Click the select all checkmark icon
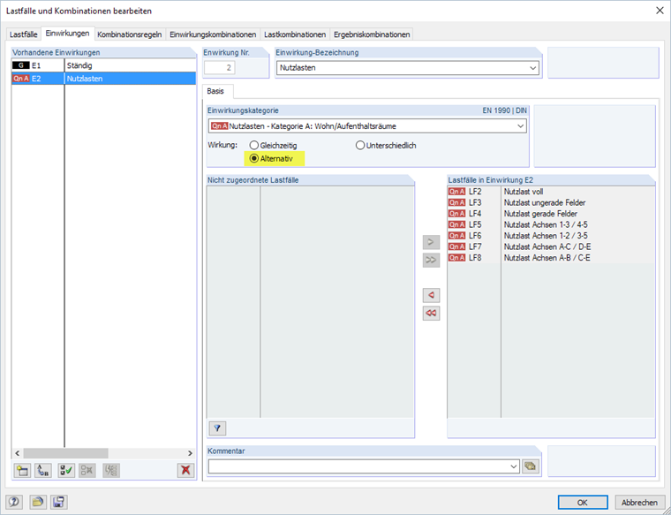671x515 pixels. coord(66,471)
